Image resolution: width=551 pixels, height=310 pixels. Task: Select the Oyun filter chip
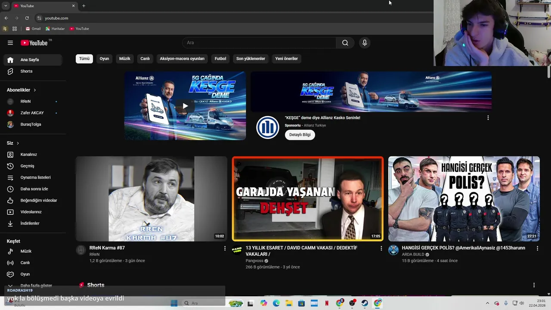[x=105, y=59]
